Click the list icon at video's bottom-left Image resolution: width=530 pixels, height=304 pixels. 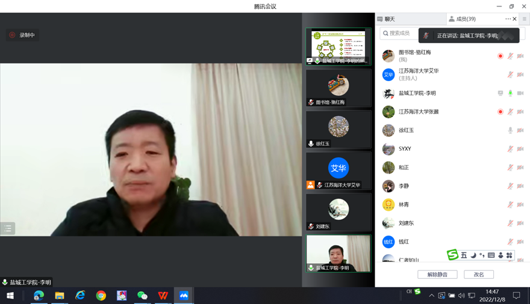point(8,228)
